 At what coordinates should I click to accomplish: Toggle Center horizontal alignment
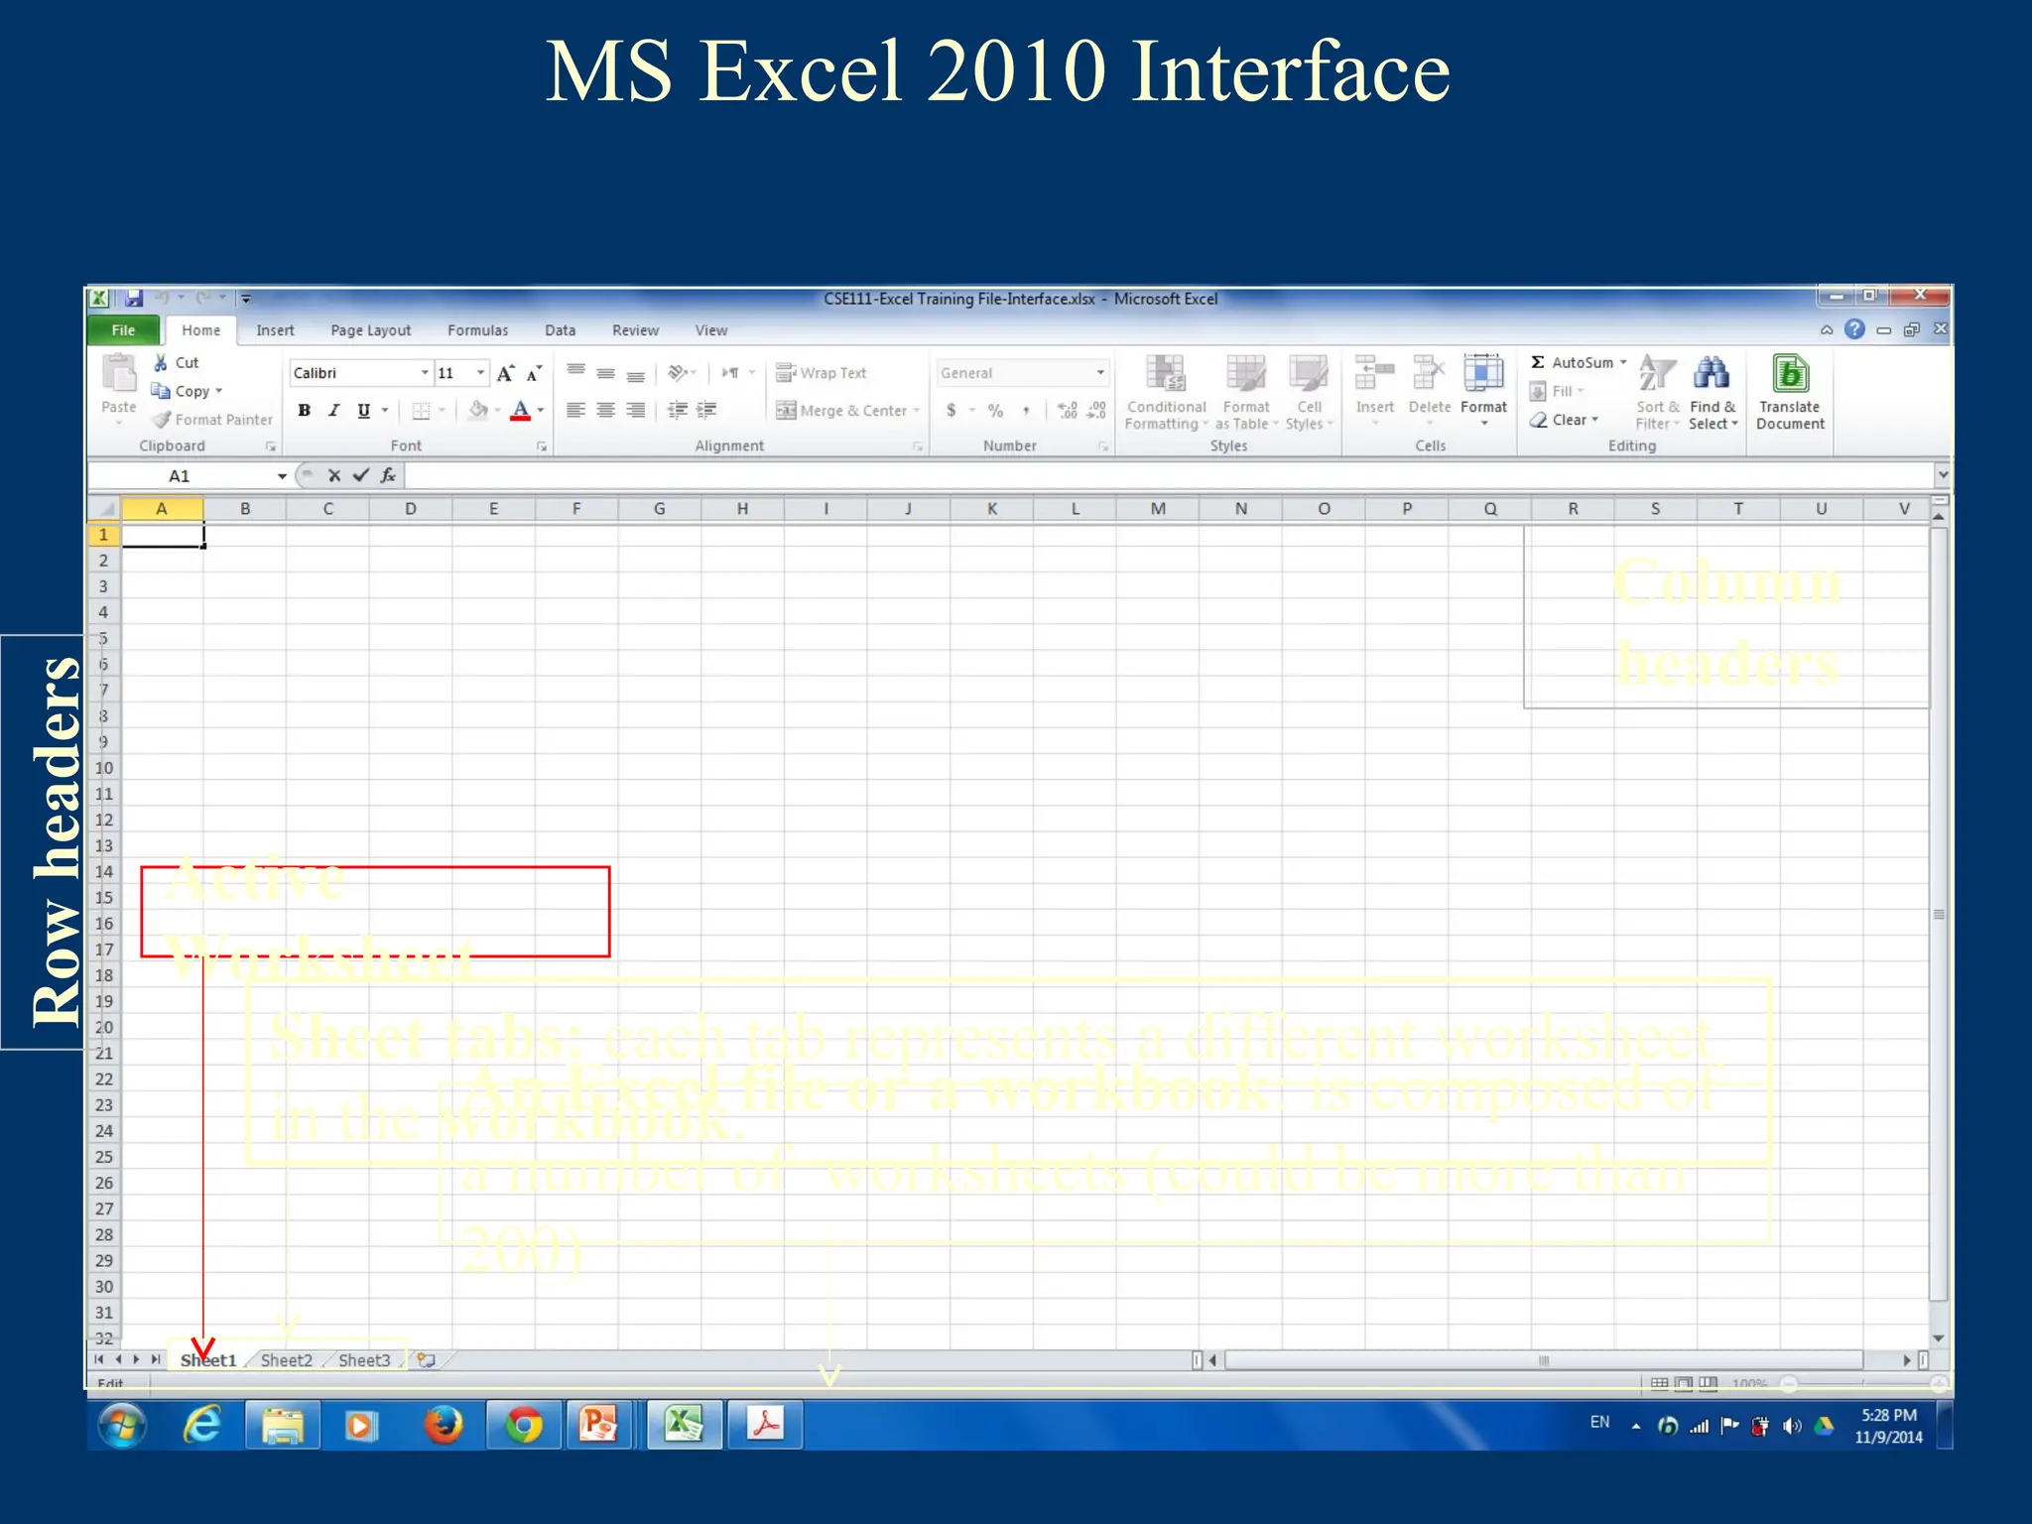(605, 411)
